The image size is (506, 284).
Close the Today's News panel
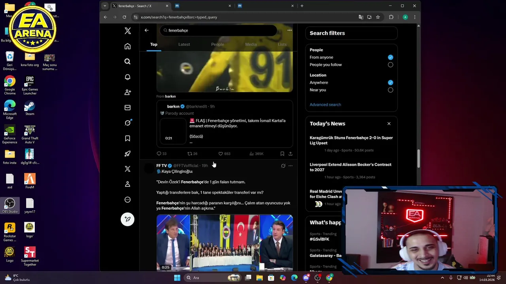tap(389, 123)
